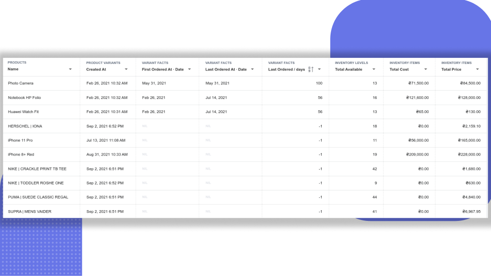Viewport: 491px width, 276px height.
Task: Select the iPhone 8+ Red row
Action: 245,155
